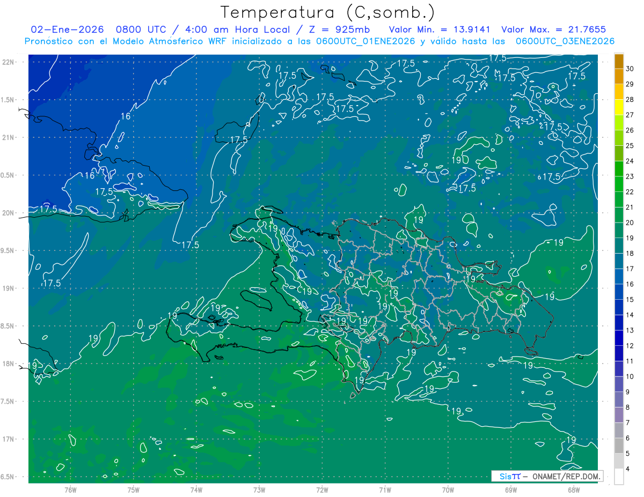Click the colorbar label '18'
The width and height of the screenshot is (644, 497).
click(x=630, y=253)
